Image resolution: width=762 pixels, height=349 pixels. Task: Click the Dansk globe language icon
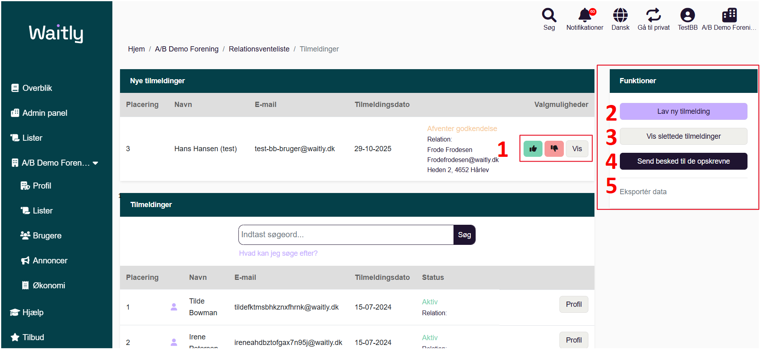click(620, 15)
